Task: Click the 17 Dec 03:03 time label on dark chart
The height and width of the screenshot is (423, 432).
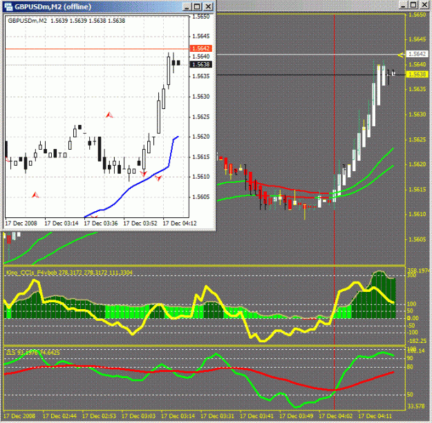Action: tap(138, 416)
